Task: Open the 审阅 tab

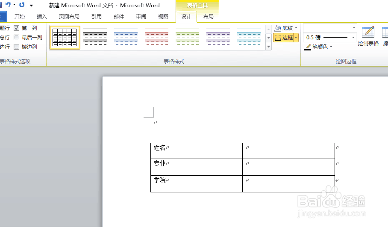Action: click(x=141, y=16)
